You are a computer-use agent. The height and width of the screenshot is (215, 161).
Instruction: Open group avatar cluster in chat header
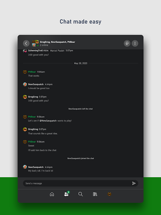click(x=35, y=43)
